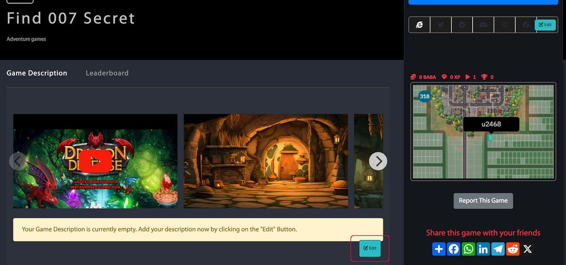Click the trophy count stat

click(487, 77)
